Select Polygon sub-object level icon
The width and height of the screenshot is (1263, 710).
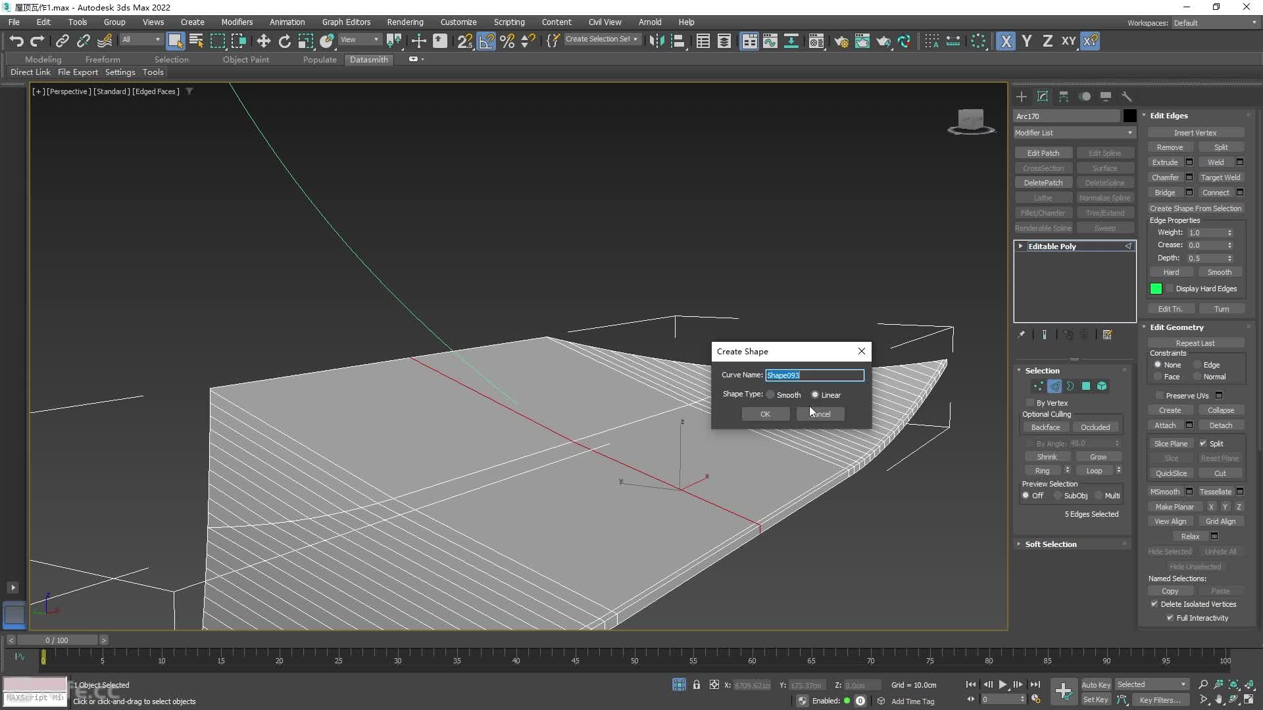[1086, 387]
